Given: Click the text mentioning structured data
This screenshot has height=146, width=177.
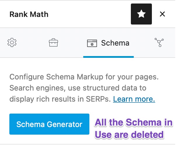Looking at the screenshot, I should tap(78, 88).
